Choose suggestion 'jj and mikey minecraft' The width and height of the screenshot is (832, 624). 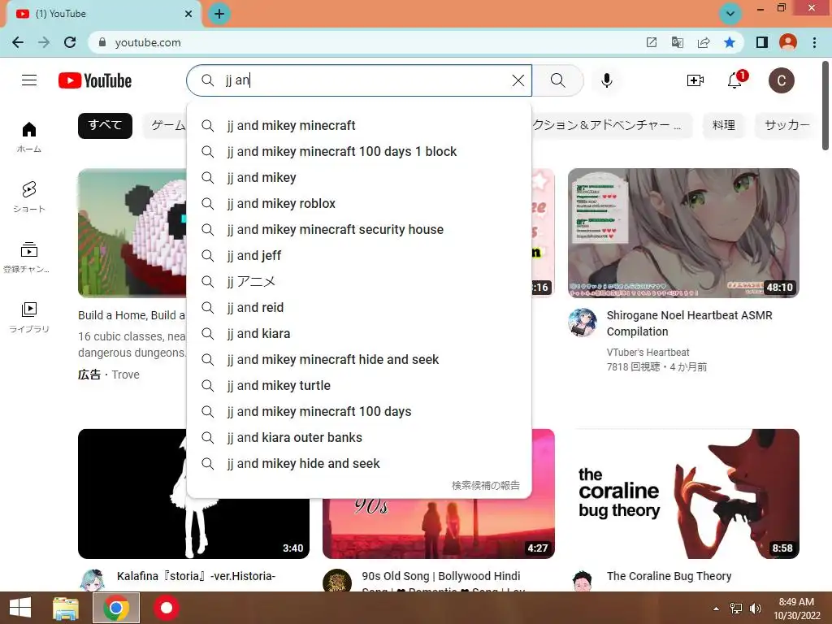(x=359, y=125)
